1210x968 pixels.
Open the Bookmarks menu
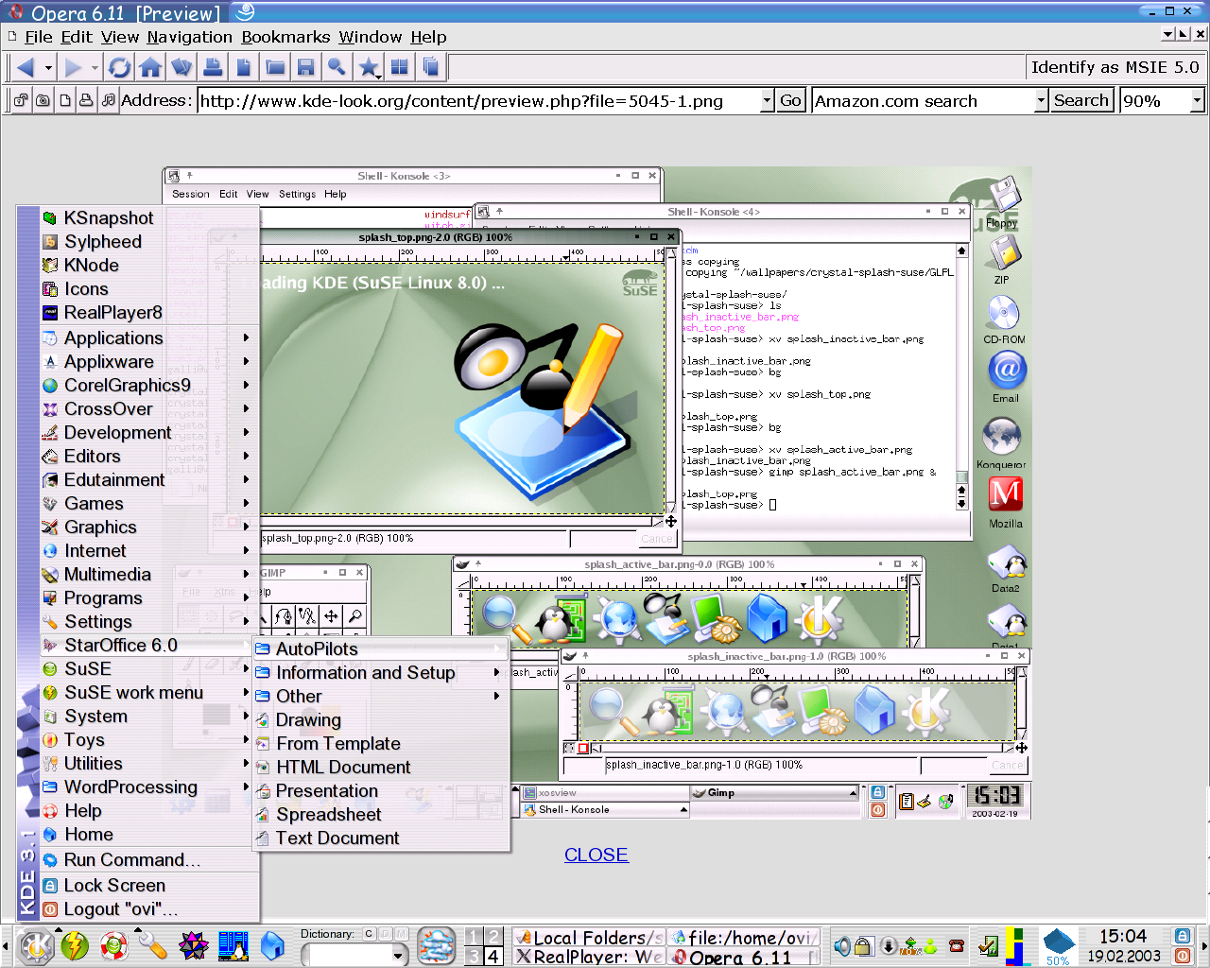click(x=285, y=37)
